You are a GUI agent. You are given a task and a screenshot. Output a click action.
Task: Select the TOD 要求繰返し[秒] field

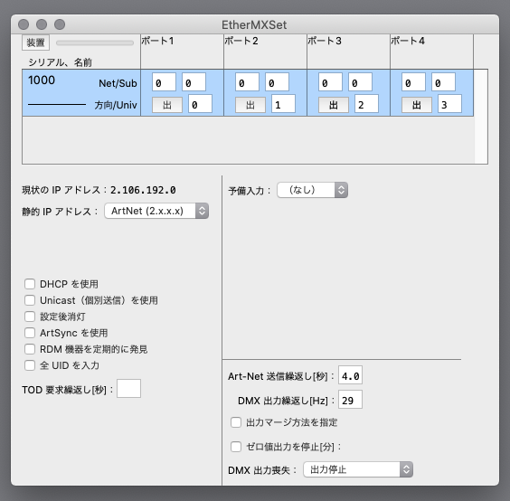click(128, 389)
